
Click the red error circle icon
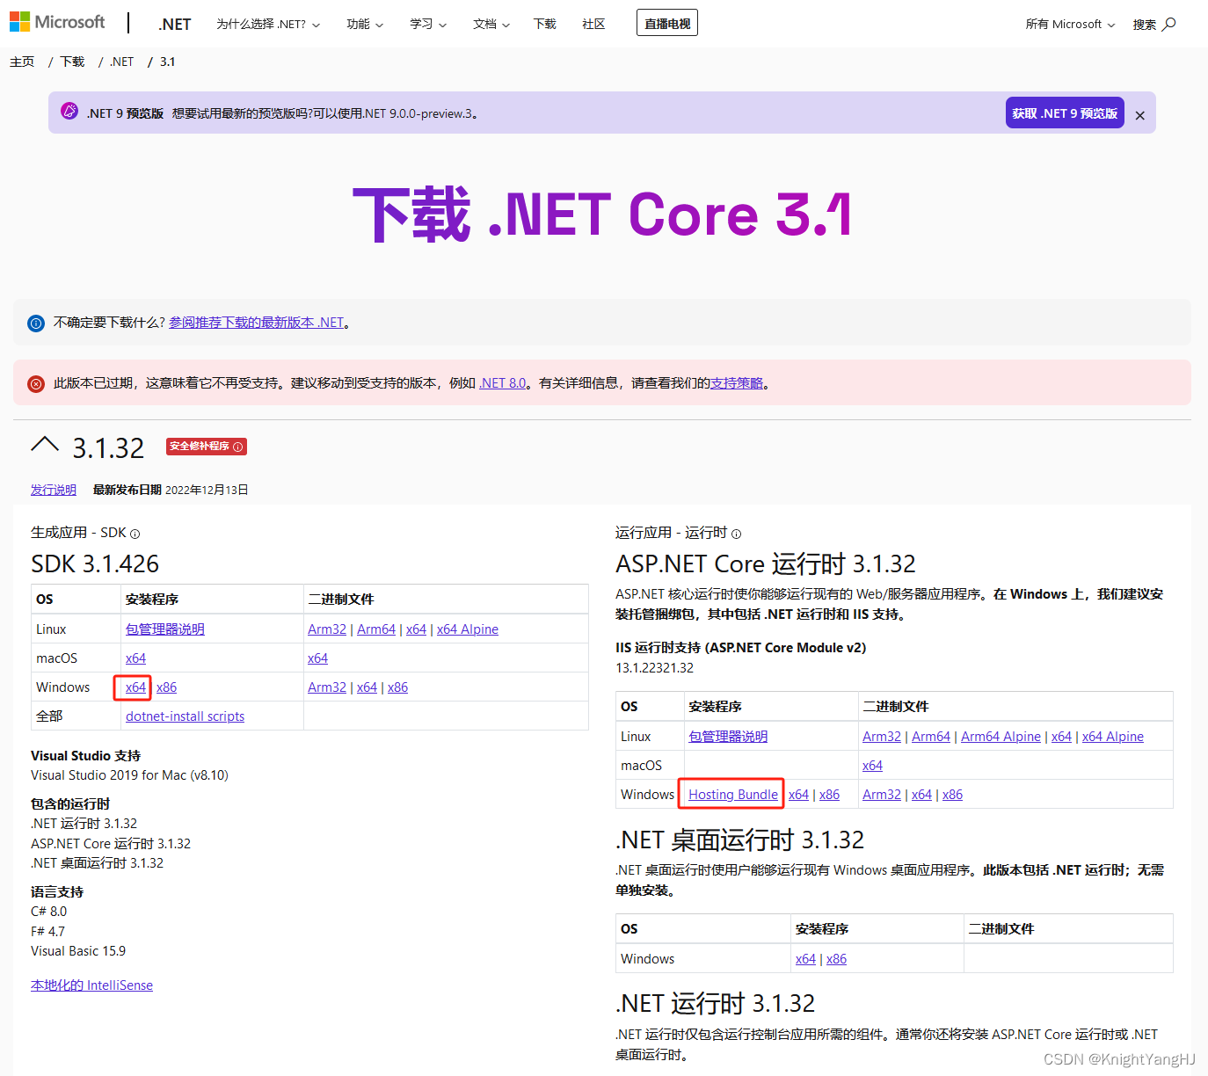(x=36, y=384)
